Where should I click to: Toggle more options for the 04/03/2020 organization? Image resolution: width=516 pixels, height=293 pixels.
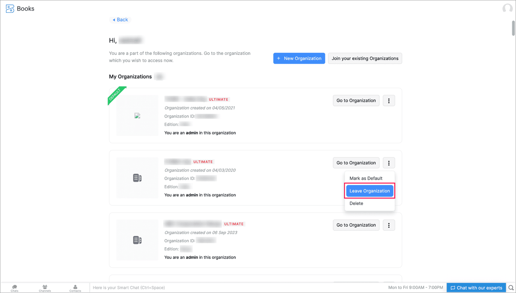click(x=389, y=163)
